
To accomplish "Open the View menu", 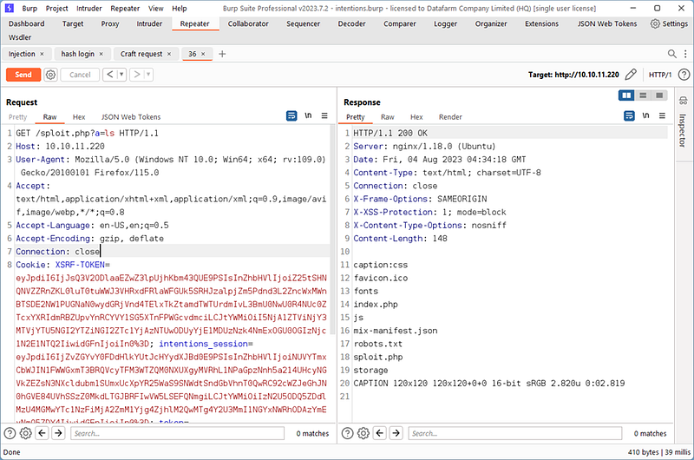I will tap(156, 9).
